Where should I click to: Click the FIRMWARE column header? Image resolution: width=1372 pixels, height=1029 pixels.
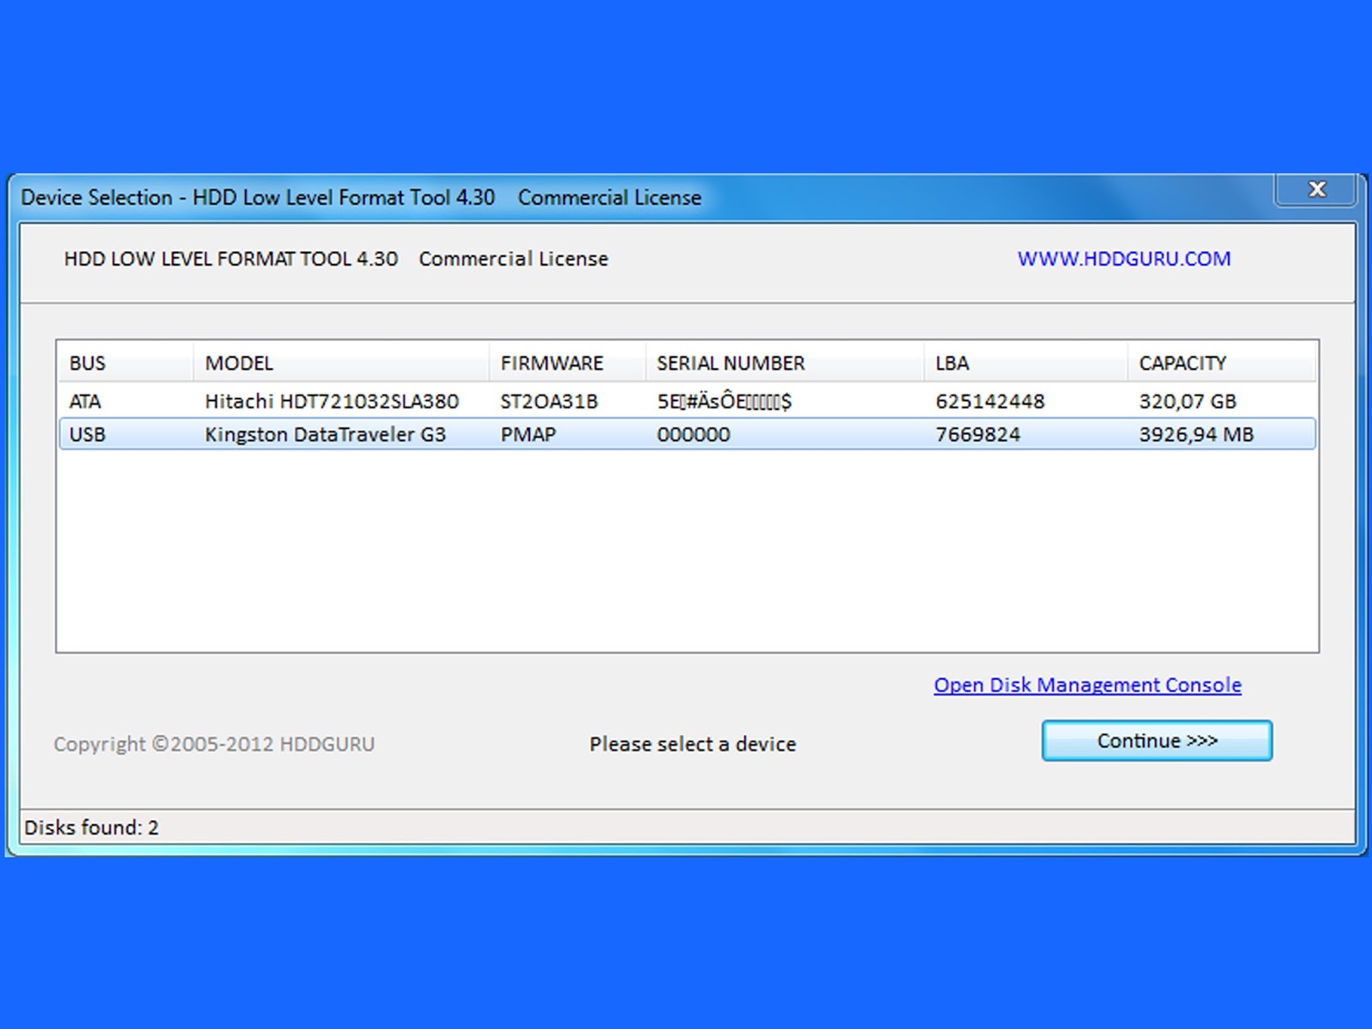tap(551, 363)
